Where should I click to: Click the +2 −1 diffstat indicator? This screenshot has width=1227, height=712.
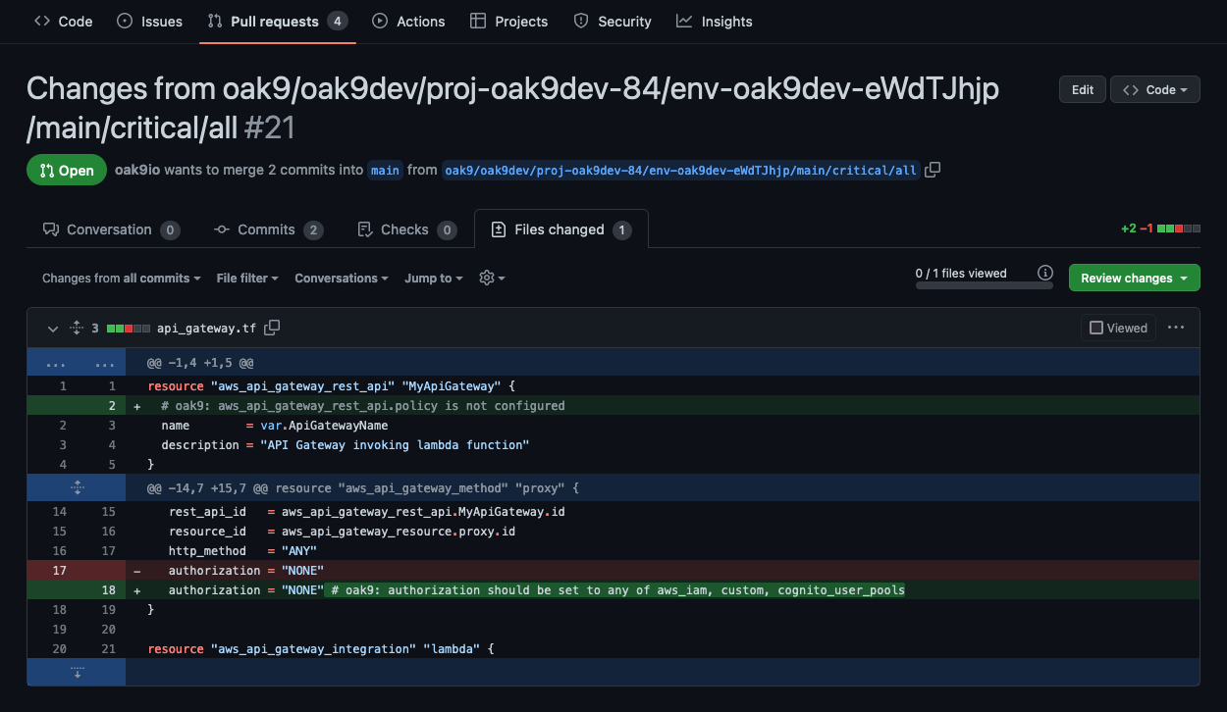click(1160, 229)
